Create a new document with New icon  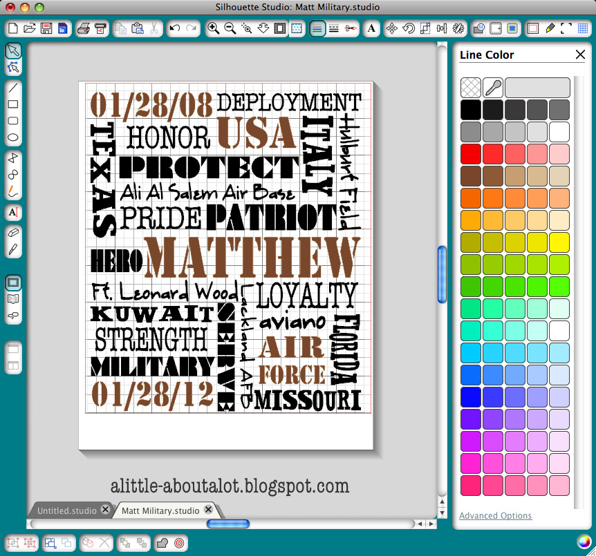coord(13,28)
